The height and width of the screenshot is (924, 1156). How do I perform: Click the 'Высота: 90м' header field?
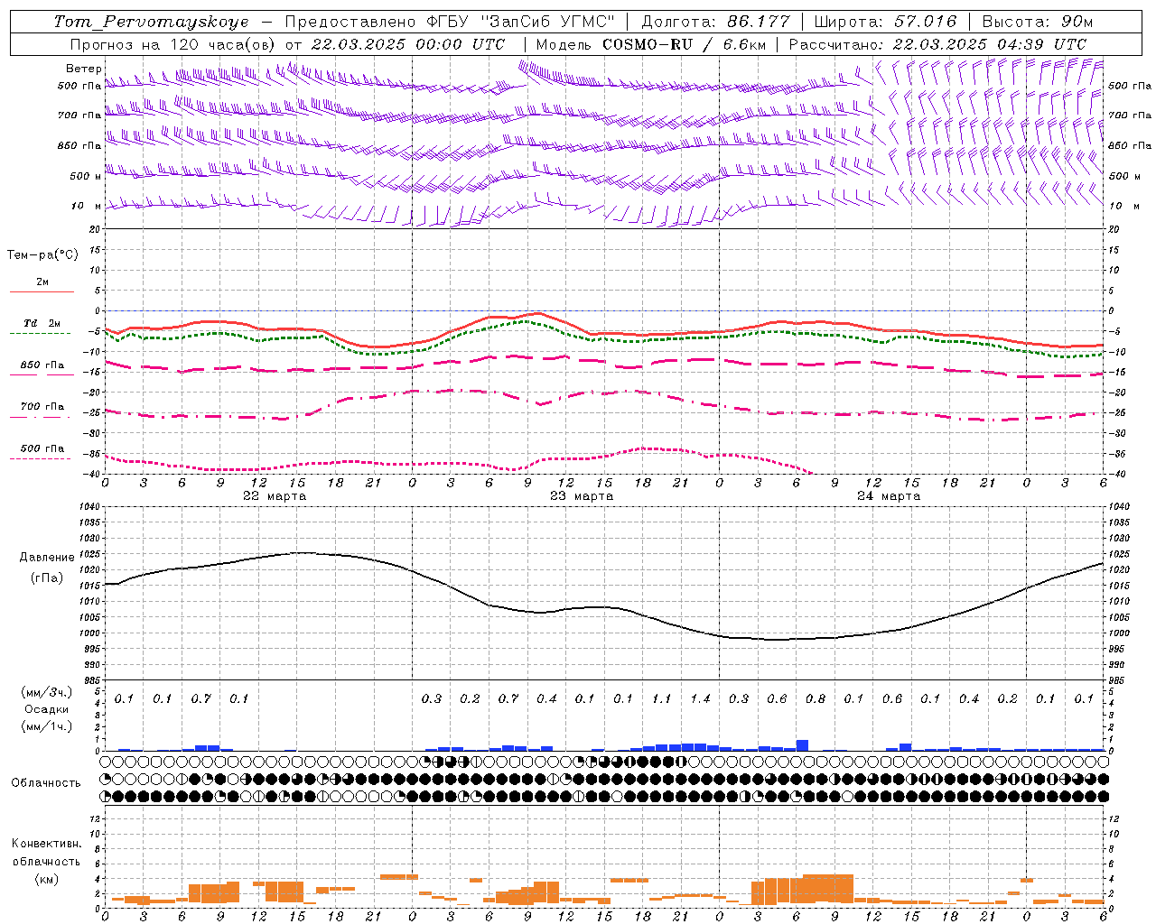(x=1037, y=22)
